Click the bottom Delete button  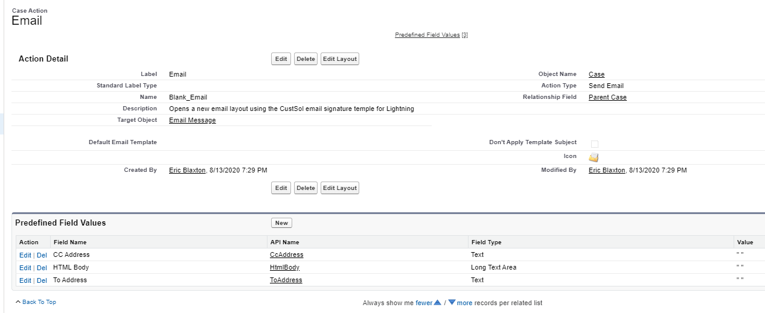pos(306,188)
